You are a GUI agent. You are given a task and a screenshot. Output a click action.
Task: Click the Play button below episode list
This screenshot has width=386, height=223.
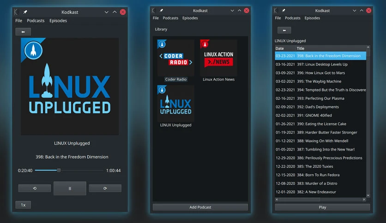coord(322,207)
